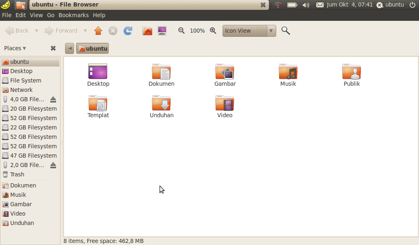Click the 100% zoom level button
Screen dimensions: 419x245
coord(197,31)
